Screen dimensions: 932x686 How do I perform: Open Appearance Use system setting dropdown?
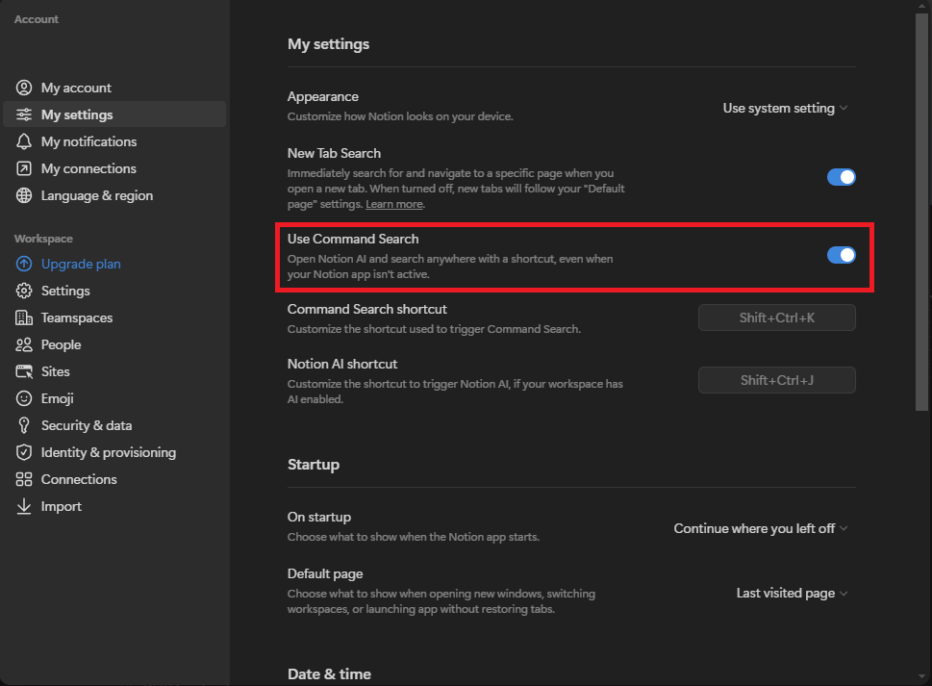785,108
